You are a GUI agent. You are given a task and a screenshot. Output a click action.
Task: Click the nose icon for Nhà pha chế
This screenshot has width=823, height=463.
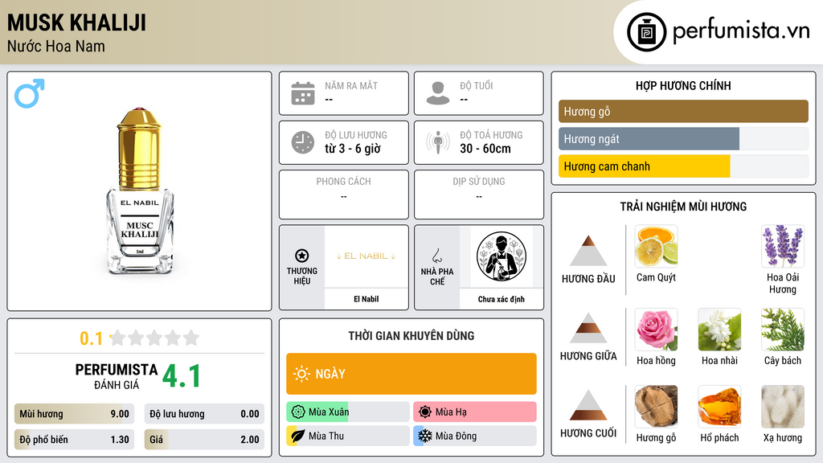pyautogui.click(x=436, y=256)
